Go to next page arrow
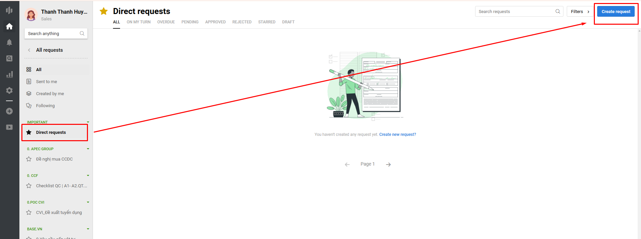This screenshot has width=641, height=239. click(388, 164)
